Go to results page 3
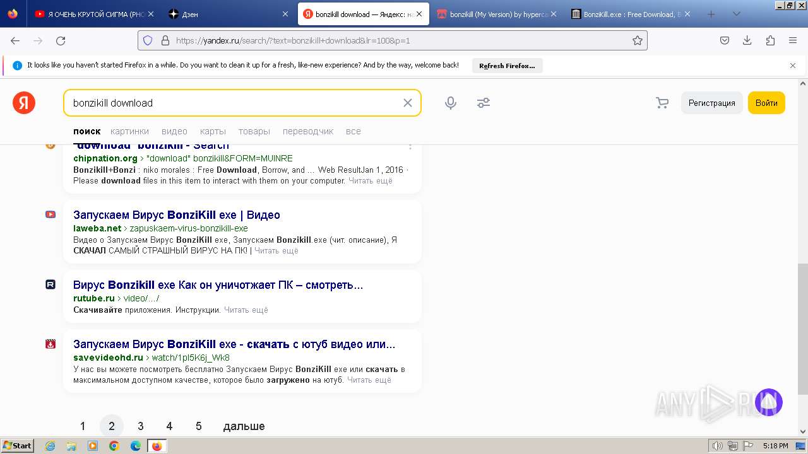 pyautogui.click(x=140, y=426)
